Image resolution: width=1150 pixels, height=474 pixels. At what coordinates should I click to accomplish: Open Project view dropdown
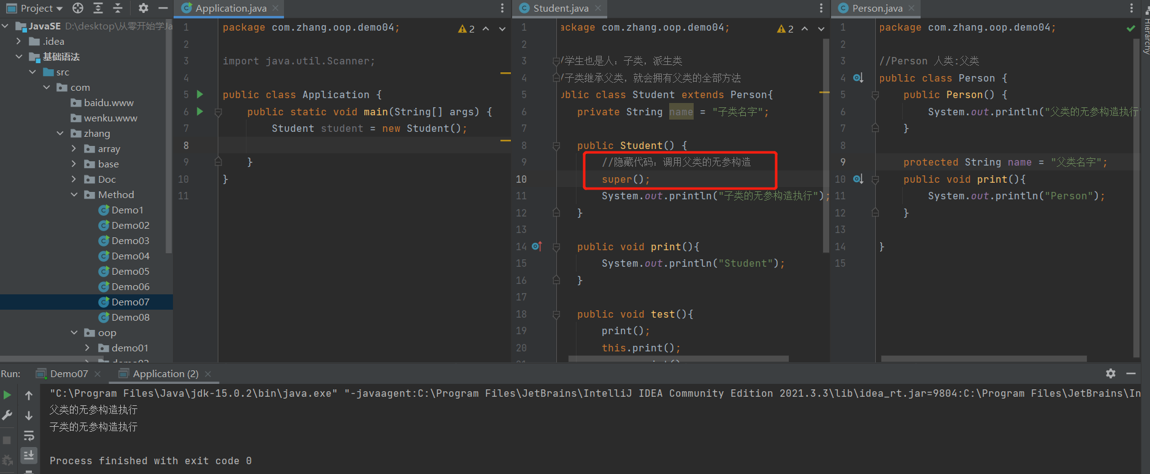pos(34,8)
